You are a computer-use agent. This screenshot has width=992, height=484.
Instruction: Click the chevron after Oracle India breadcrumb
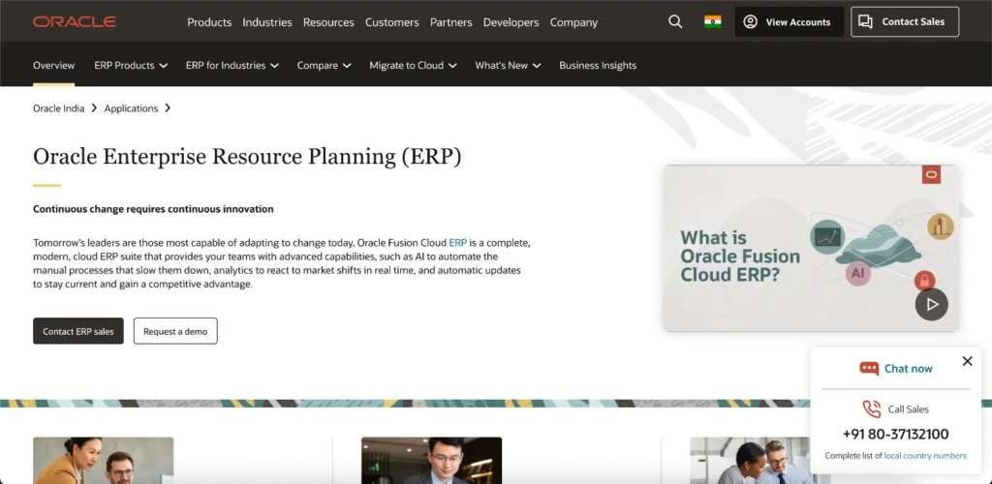(94, 108)
